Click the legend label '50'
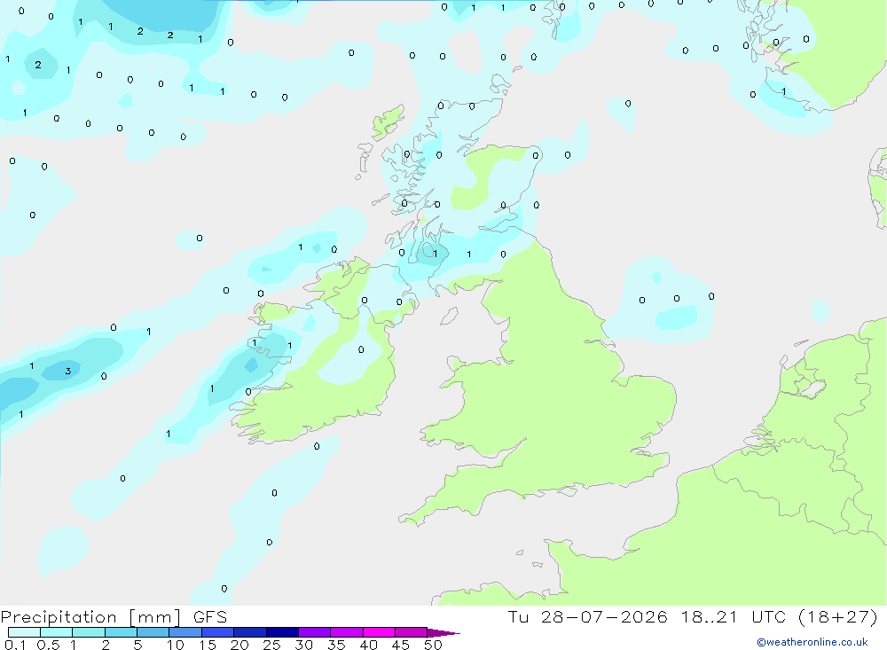The image size is (887, 650). coord(433,645)
